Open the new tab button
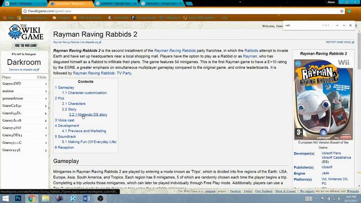 tap(189, 4)
